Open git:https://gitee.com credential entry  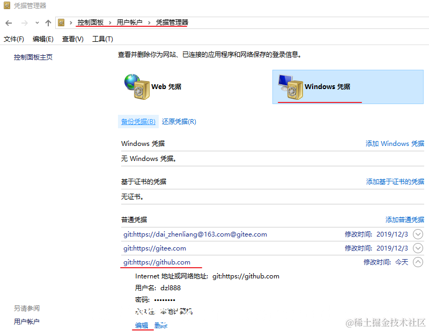point(154,248)
